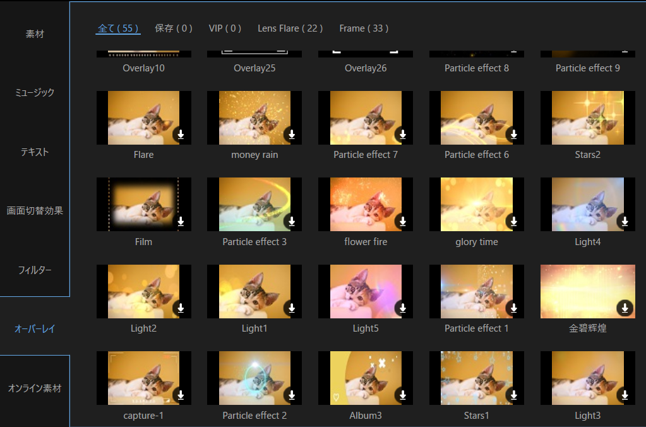Click the "Particle effect 8" label
Image resolution: width=646 pixels, height=427 pixels.
[477, 68]
